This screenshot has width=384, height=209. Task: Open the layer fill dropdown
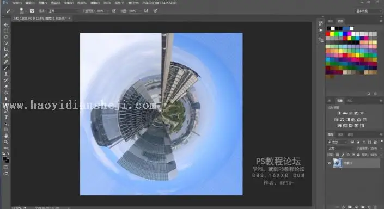(382, 155)
